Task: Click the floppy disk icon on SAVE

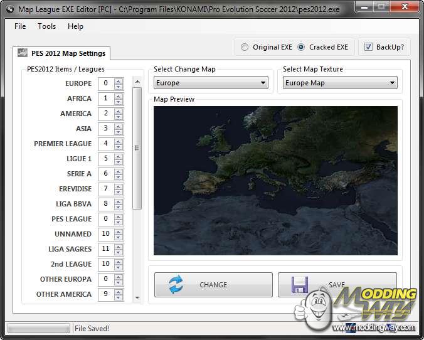Action: [x=300, y=284]
